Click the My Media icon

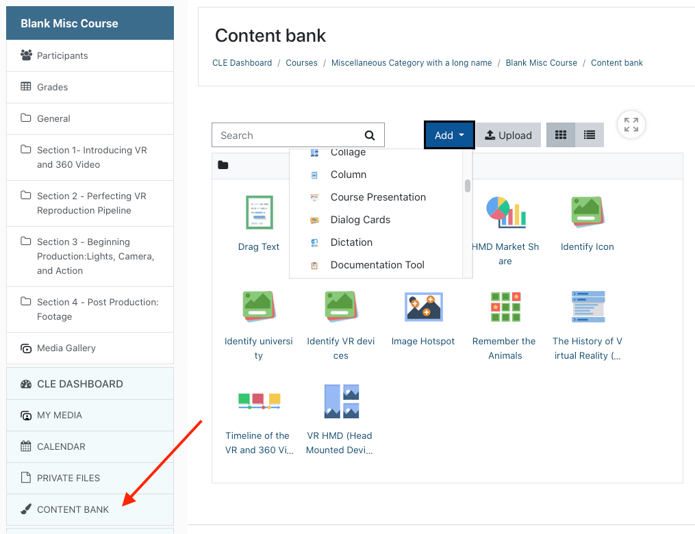[x=26, y=416]
